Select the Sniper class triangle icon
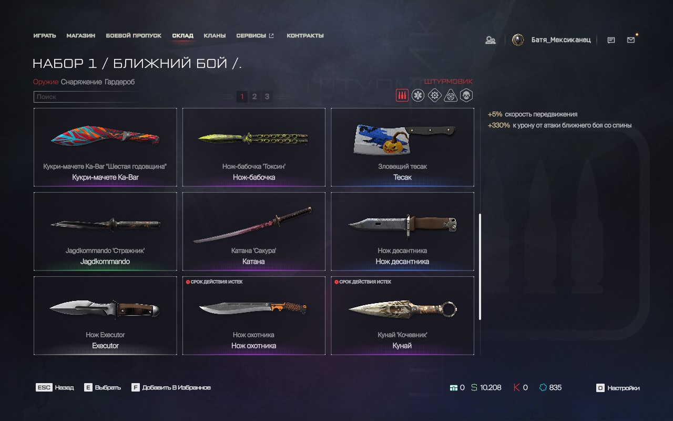Viewport: 673px width, 421px height. click(x=451, y=95)
